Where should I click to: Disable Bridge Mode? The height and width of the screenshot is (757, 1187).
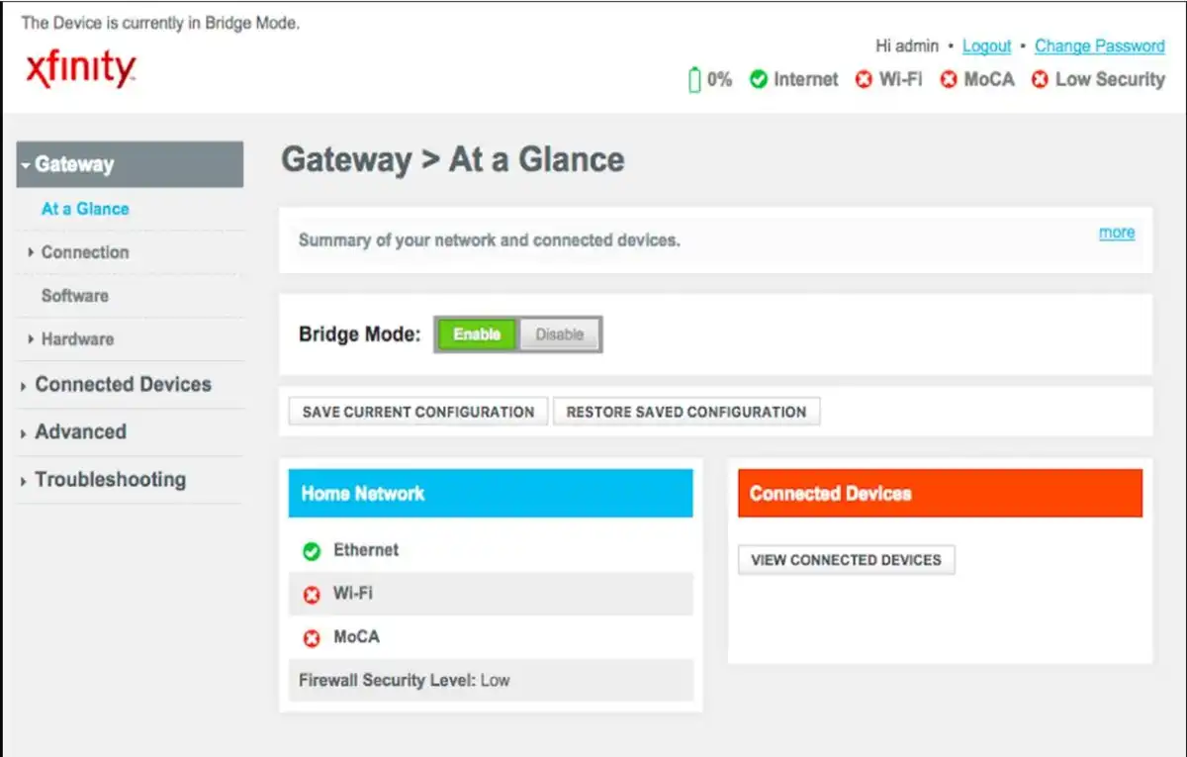pyautogui.click(x=559, y=334)
